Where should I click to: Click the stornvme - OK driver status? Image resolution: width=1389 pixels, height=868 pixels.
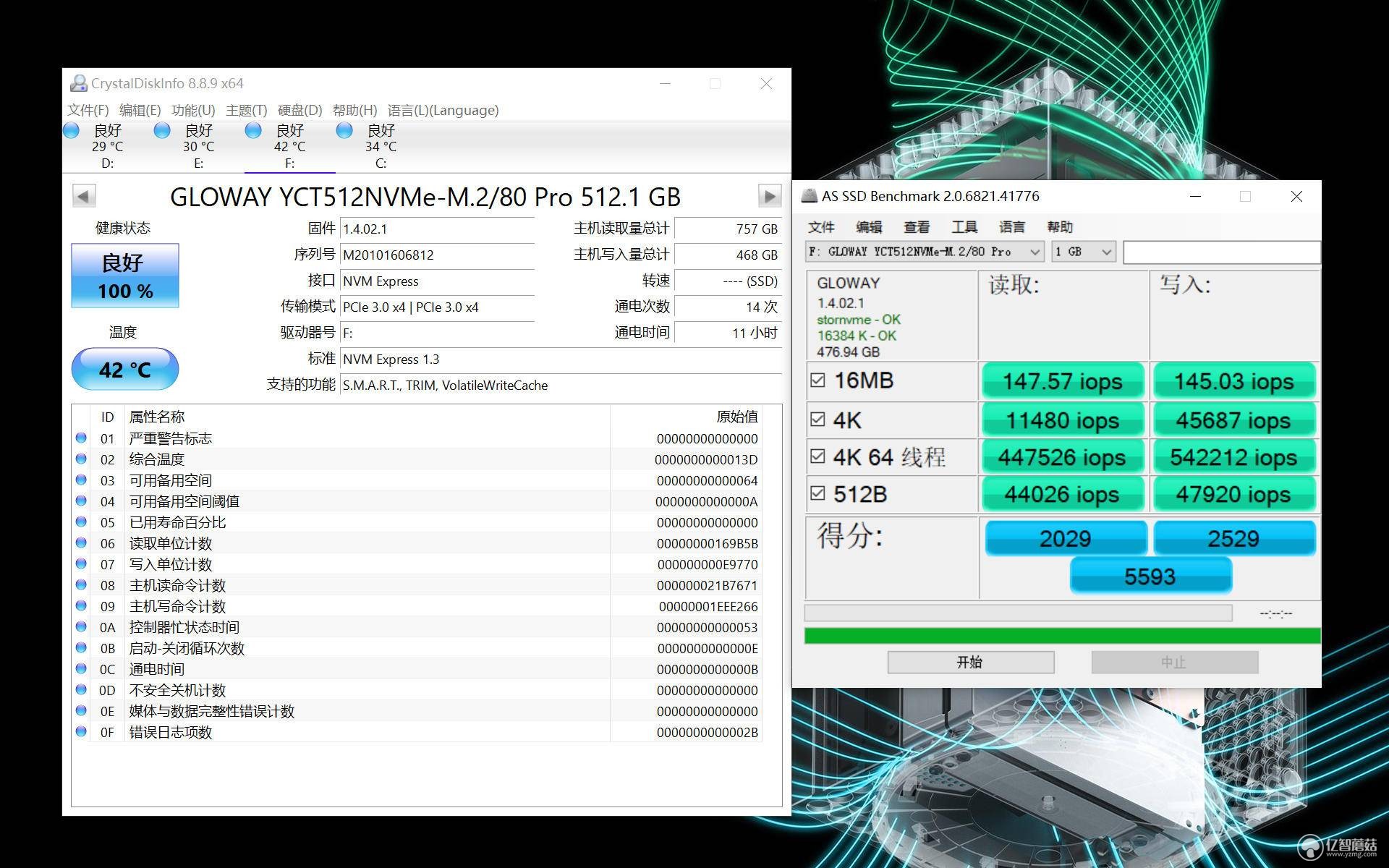point(859,319)
